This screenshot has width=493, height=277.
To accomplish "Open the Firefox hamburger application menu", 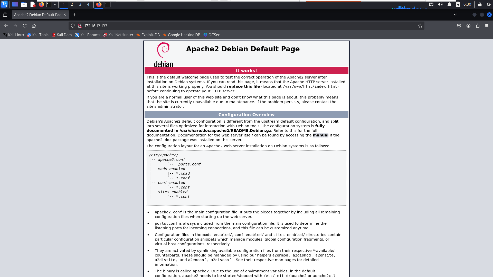I will (x=487, y=26).
